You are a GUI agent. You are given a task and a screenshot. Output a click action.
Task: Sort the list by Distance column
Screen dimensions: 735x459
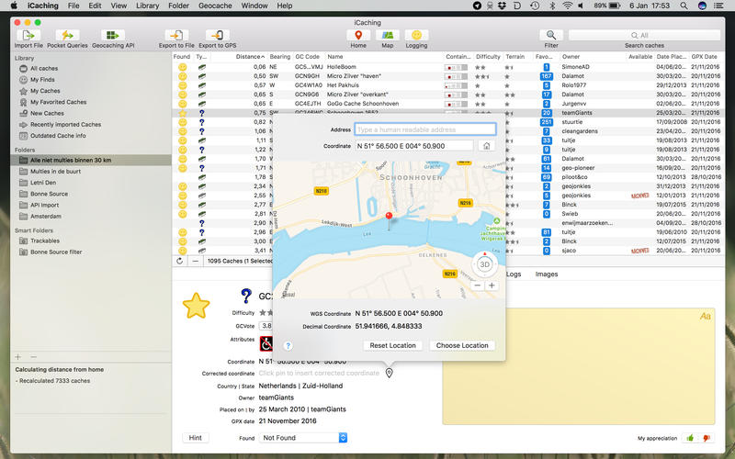coord(248,56)
